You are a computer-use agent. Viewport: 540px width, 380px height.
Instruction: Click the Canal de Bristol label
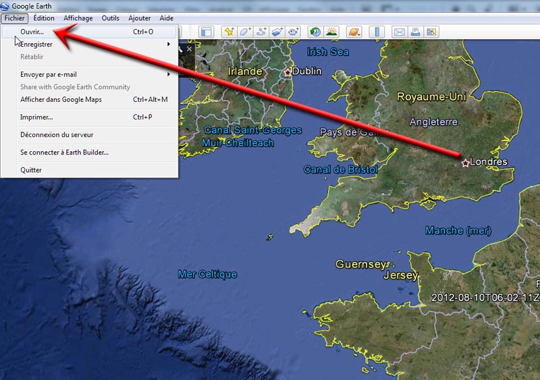pos(341,169)
